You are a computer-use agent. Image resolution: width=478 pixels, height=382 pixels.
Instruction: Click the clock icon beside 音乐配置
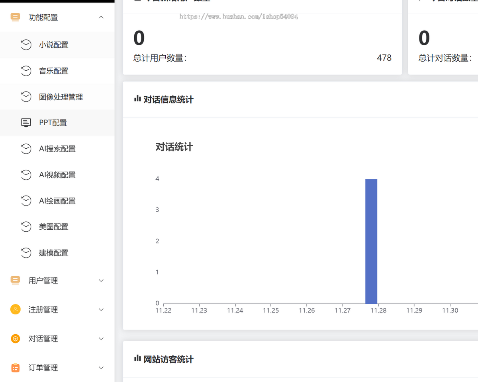coord(26,71)
